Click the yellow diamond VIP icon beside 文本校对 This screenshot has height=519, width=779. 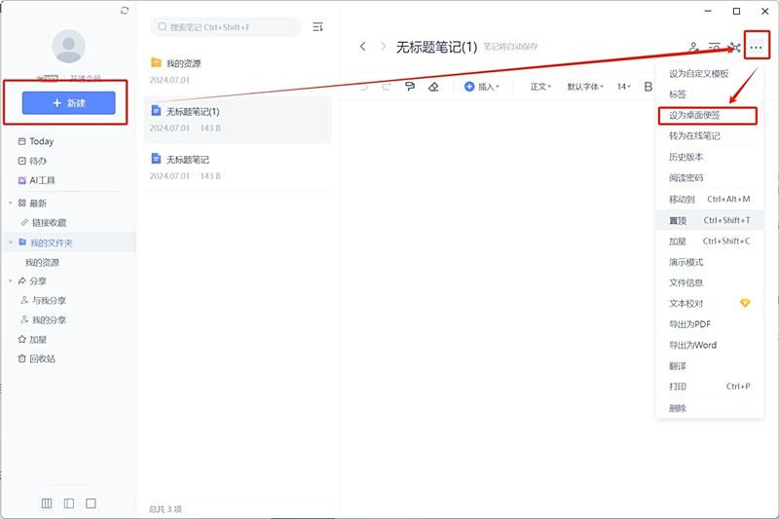(x=745, y=303)
